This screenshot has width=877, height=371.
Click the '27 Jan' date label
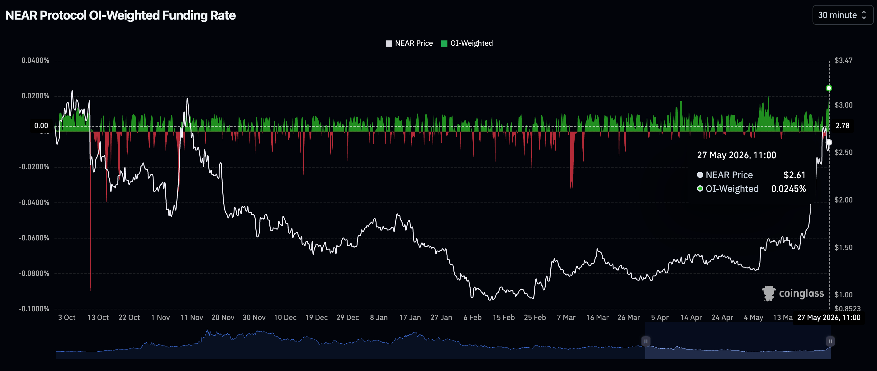(441, 317)
